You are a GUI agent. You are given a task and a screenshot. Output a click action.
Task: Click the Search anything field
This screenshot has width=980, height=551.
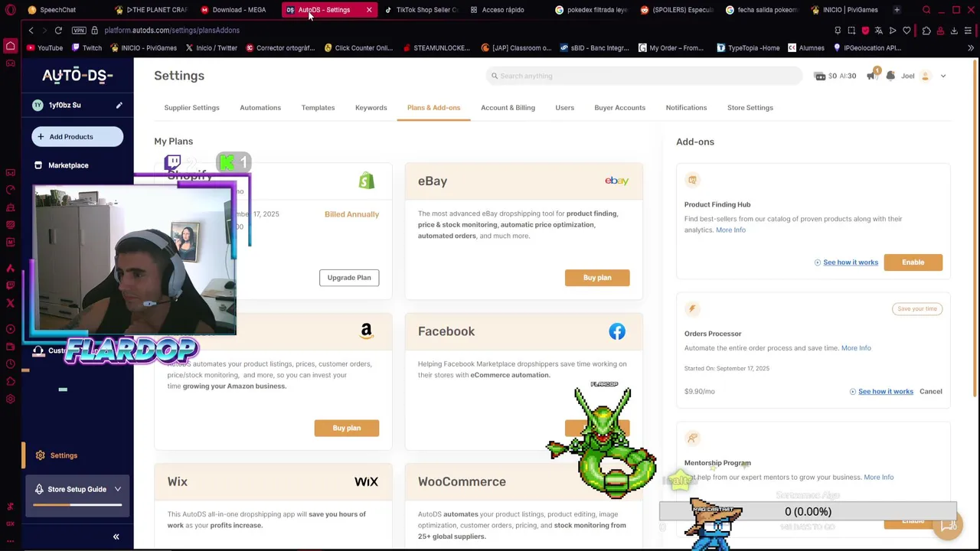pos(643,76)
